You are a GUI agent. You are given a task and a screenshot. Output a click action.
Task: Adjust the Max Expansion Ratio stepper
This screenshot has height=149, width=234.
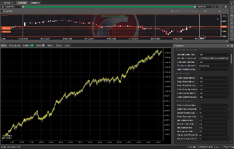pos(228,131)
